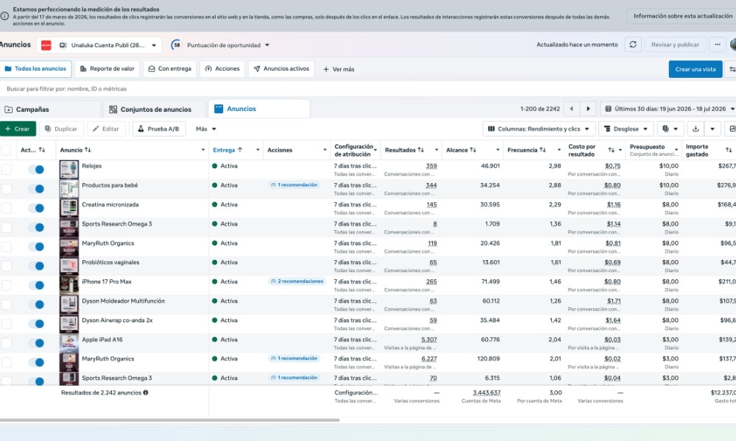This screenshot has height=441, width=736.
Task: Switch to Conjuntos de anuncios tab
Action: (x=154, y=110)
